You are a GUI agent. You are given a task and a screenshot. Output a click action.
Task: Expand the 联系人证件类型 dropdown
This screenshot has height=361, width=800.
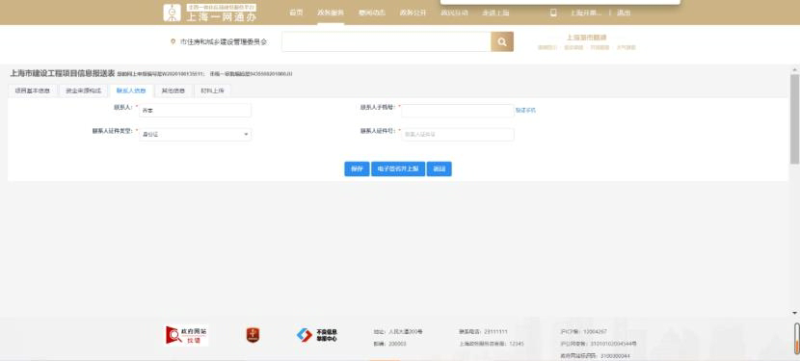pos(195,135)
